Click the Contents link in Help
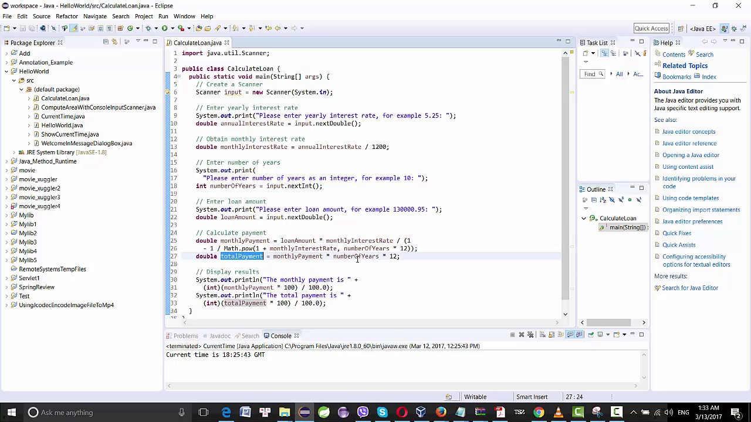This screenshot has height=422, width=751. 674,55
